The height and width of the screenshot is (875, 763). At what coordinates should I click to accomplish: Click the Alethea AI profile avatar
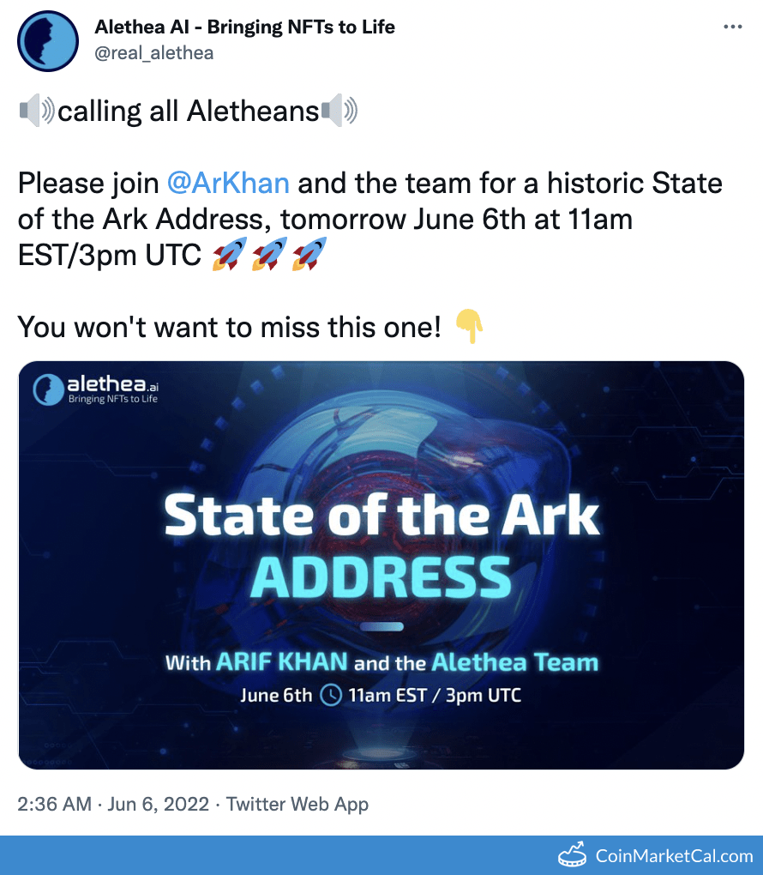tap(48, 41)
